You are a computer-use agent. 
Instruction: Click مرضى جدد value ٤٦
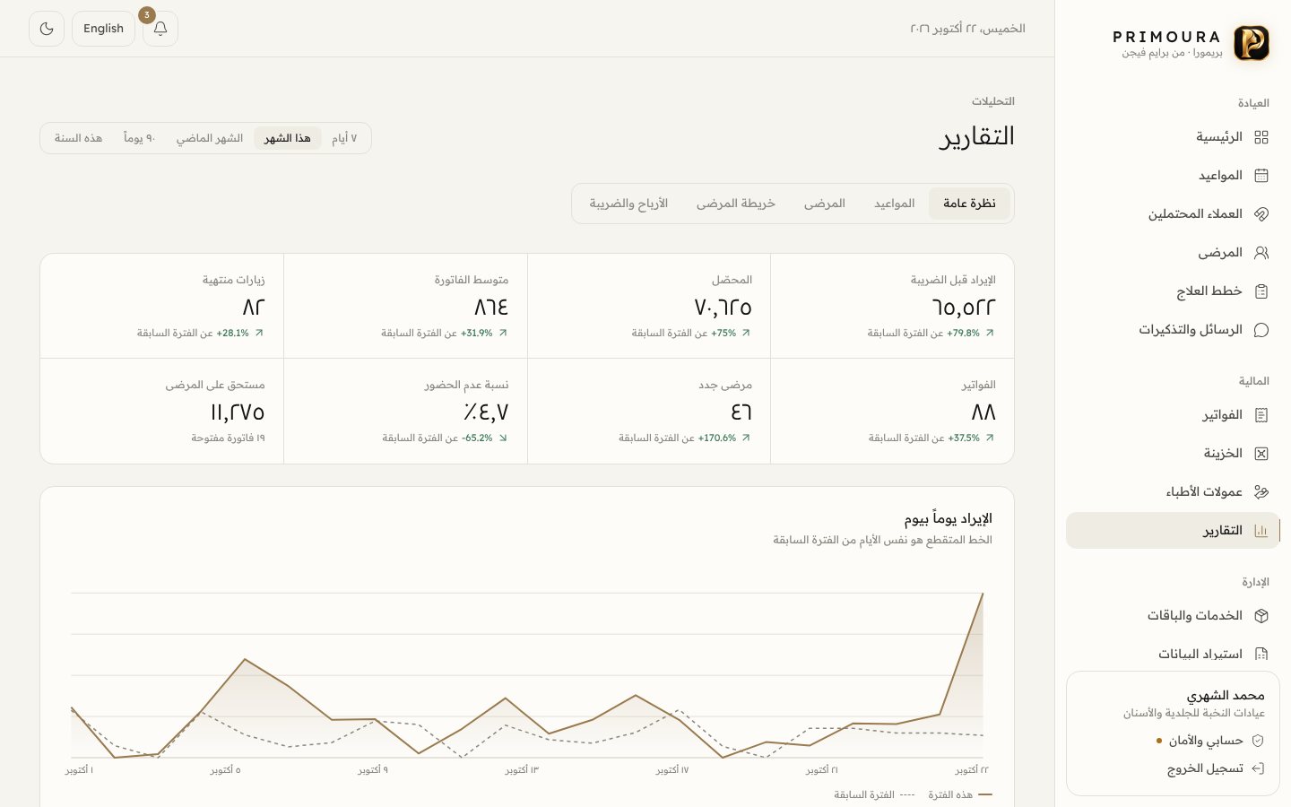[x=741, y=412]
